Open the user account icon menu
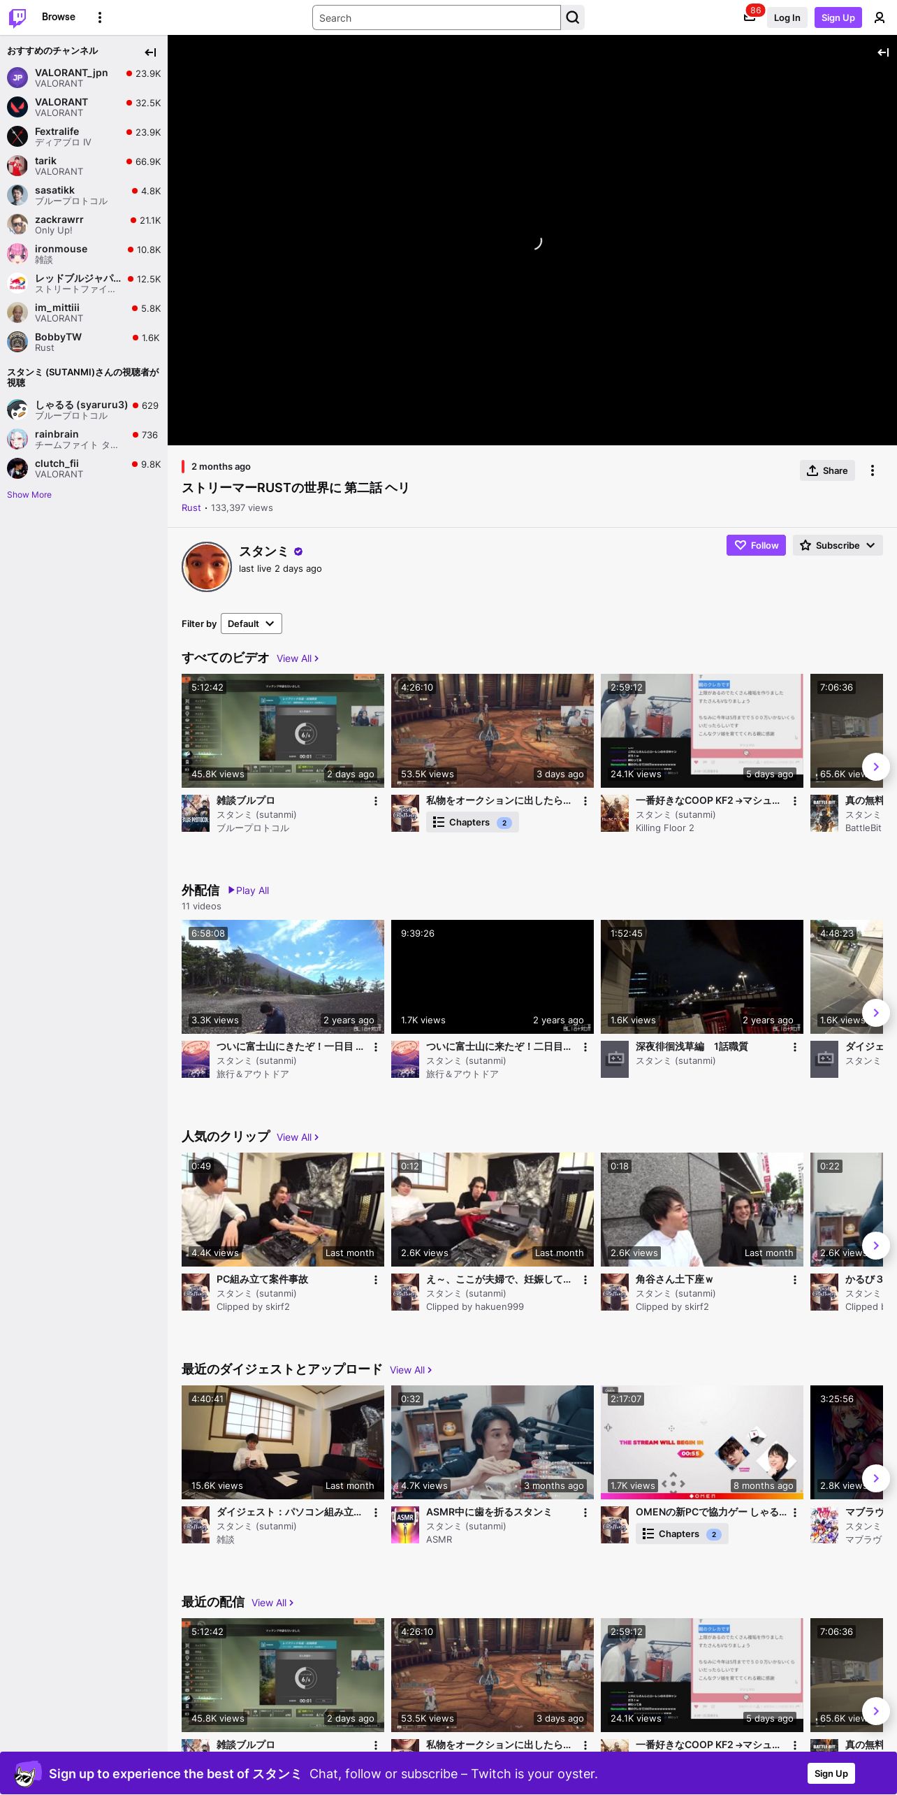The width and height of the screenshot is (897, 1795). coord(880,17)
